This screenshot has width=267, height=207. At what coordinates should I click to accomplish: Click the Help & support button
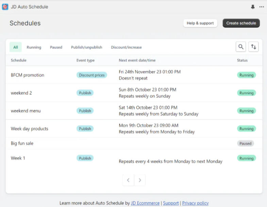point(200,23)
